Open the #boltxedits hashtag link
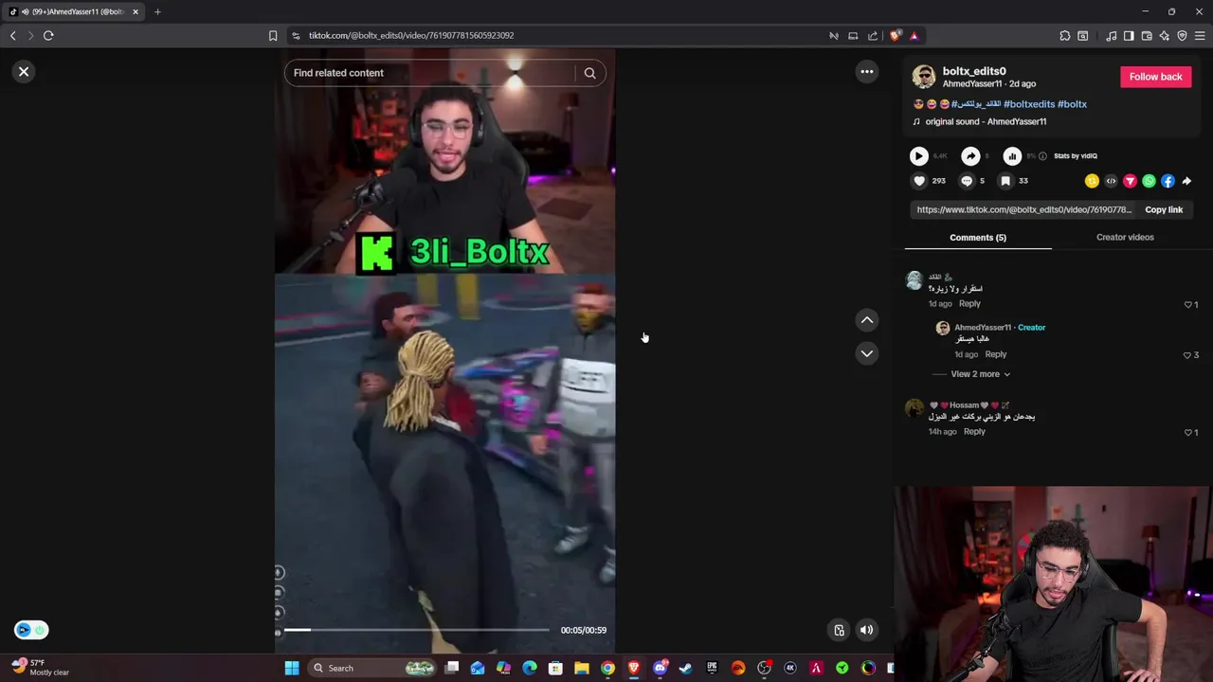 [1029, 104]
